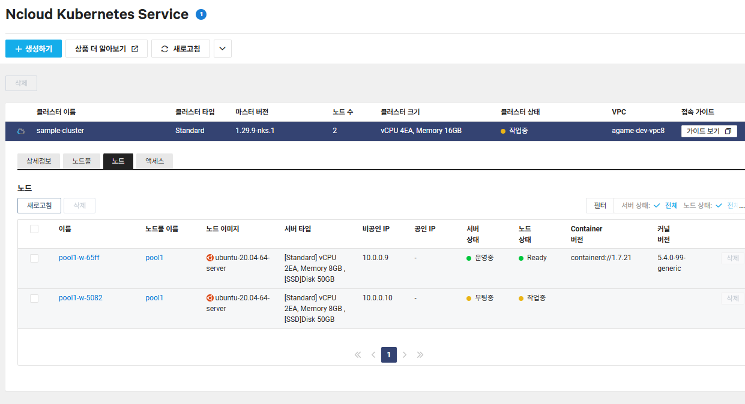Click container version containerd://1.7.21
This screenshot has width=745, height=404.
pos(601,258)
